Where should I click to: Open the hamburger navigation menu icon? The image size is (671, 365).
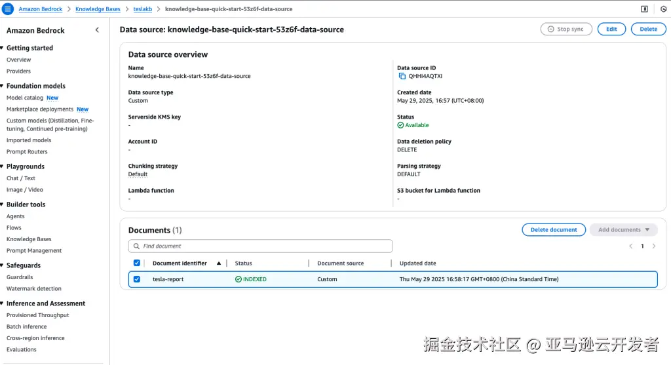coord(8,9)
